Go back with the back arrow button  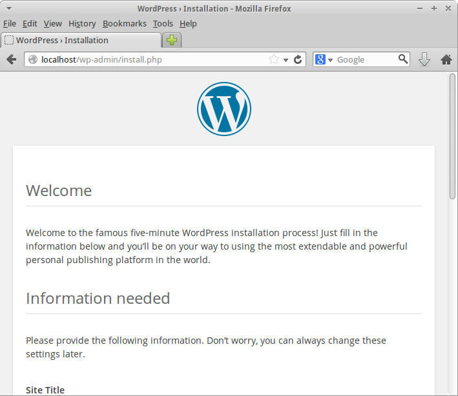[12, 59]
